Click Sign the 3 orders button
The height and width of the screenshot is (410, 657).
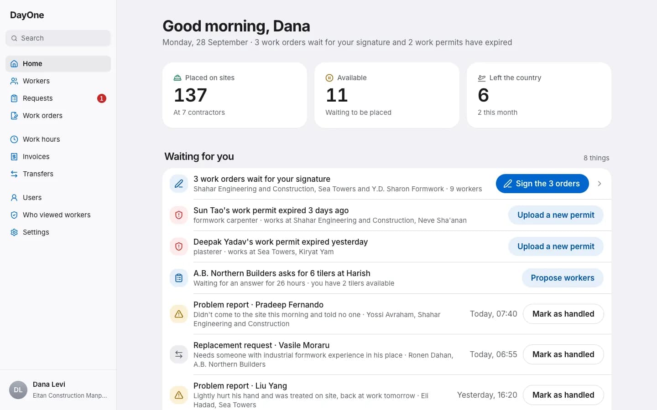pyautogui.click(x=542, y=184)
